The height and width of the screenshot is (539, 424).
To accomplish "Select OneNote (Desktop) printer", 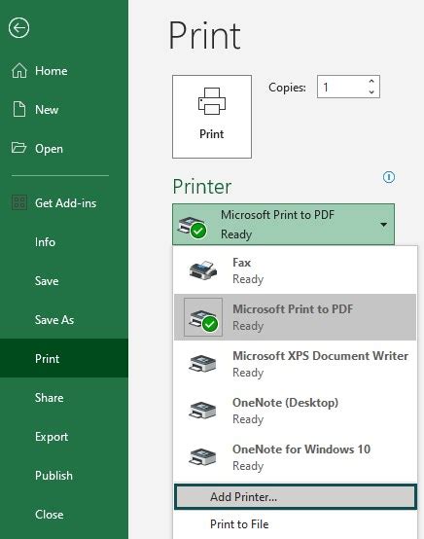I will tap(296, 411).
